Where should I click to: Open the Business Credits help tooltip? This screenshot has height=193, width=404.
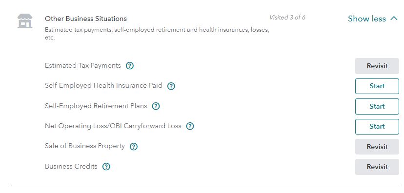tap(106, 167)
